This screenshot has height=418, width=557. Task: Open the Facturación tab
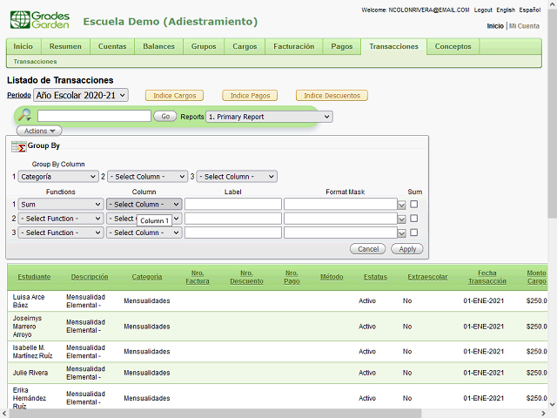294,46
